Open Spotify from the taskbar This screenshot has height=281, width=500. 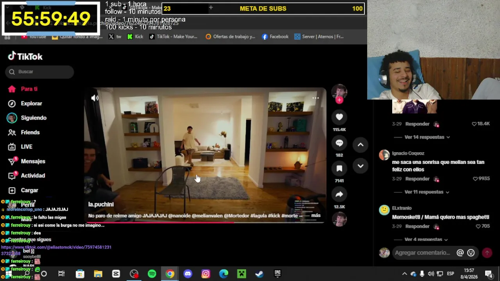(x=152, y=274)
